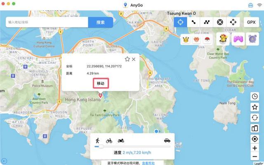
Task: Open the history clock icon
Action: 255,96
